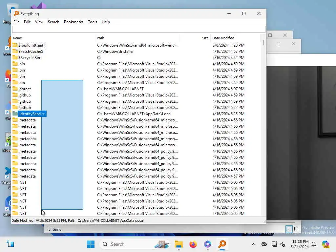336x252 pixels.
Task: Click the Everything search input box
Action: coord(139,29)
